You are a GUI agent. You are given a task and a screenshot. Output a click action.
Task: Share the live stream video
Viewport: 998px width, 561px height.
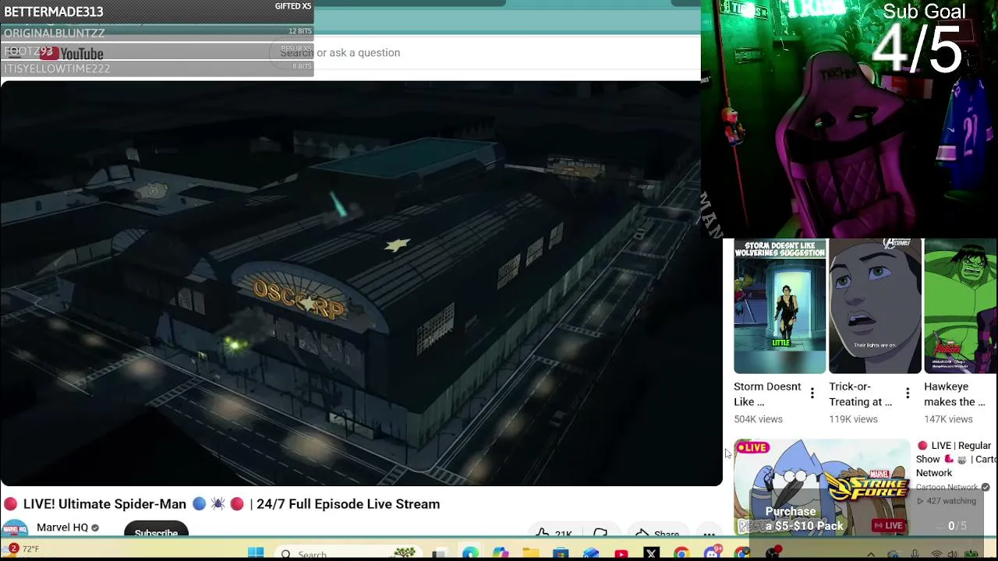tap(657, 533)
